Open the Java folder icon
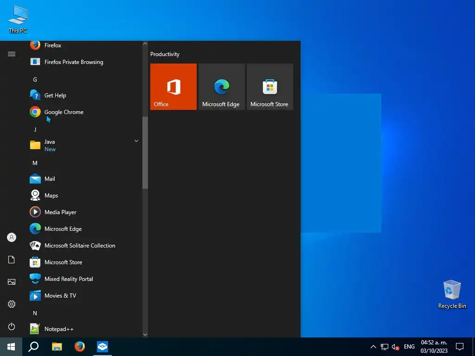 35,145
